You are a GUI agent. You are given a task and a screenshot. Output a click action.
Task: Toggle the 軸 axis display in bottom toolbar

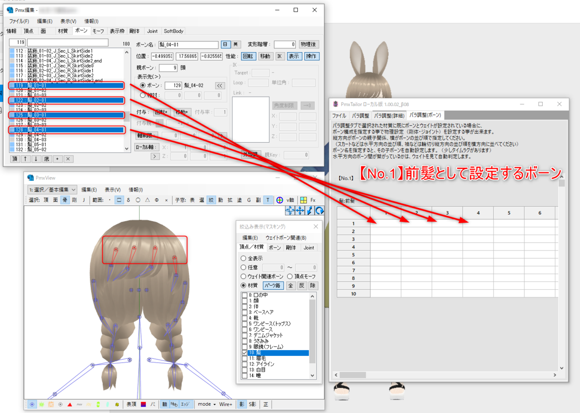[165, 404]
